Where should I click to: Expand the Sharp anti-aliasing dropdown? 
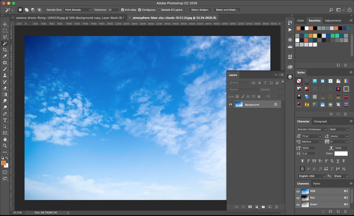pos(341,176)
